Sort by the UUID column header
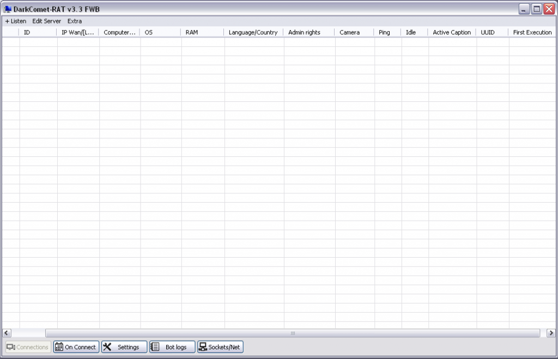 point(492,32)
